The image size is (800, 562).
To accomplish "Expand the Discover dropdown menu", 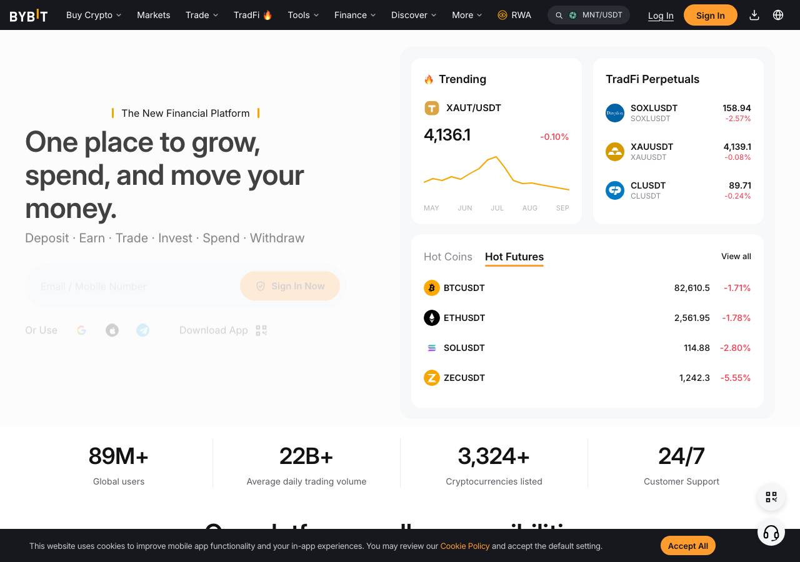I will tap(414, 15).
